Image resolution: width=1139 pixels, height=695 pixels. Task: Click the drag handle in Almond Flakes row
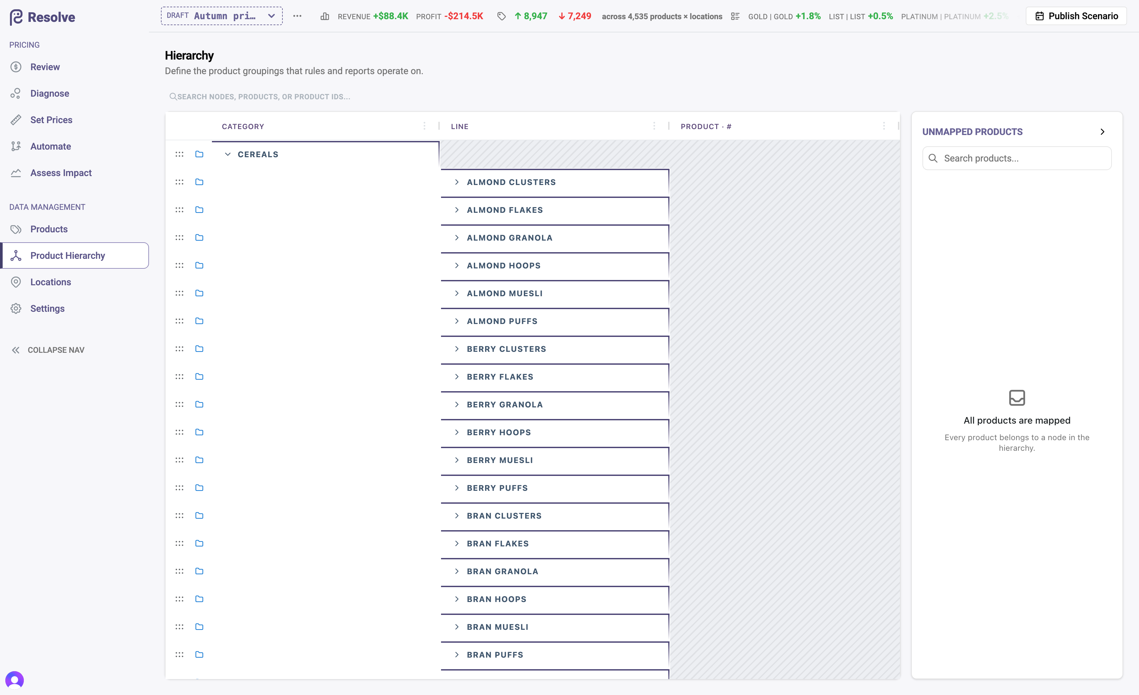(x=179, y=210)
